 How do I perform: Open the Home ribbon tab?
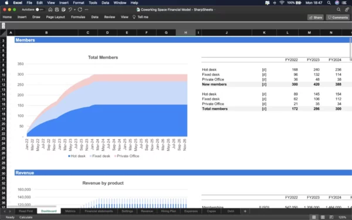coord(7,17)
